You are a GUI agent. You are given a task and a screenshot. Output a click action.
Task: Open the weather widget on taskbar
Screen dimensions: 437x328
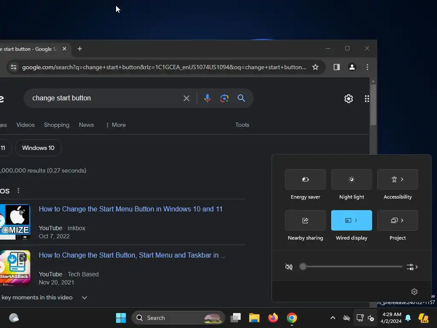[x=14, y=318]
